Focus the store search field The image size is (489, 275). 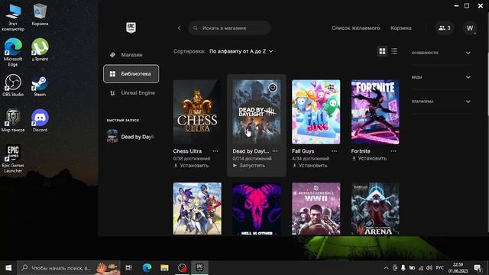pyautogui.click(x=229, y=28)
